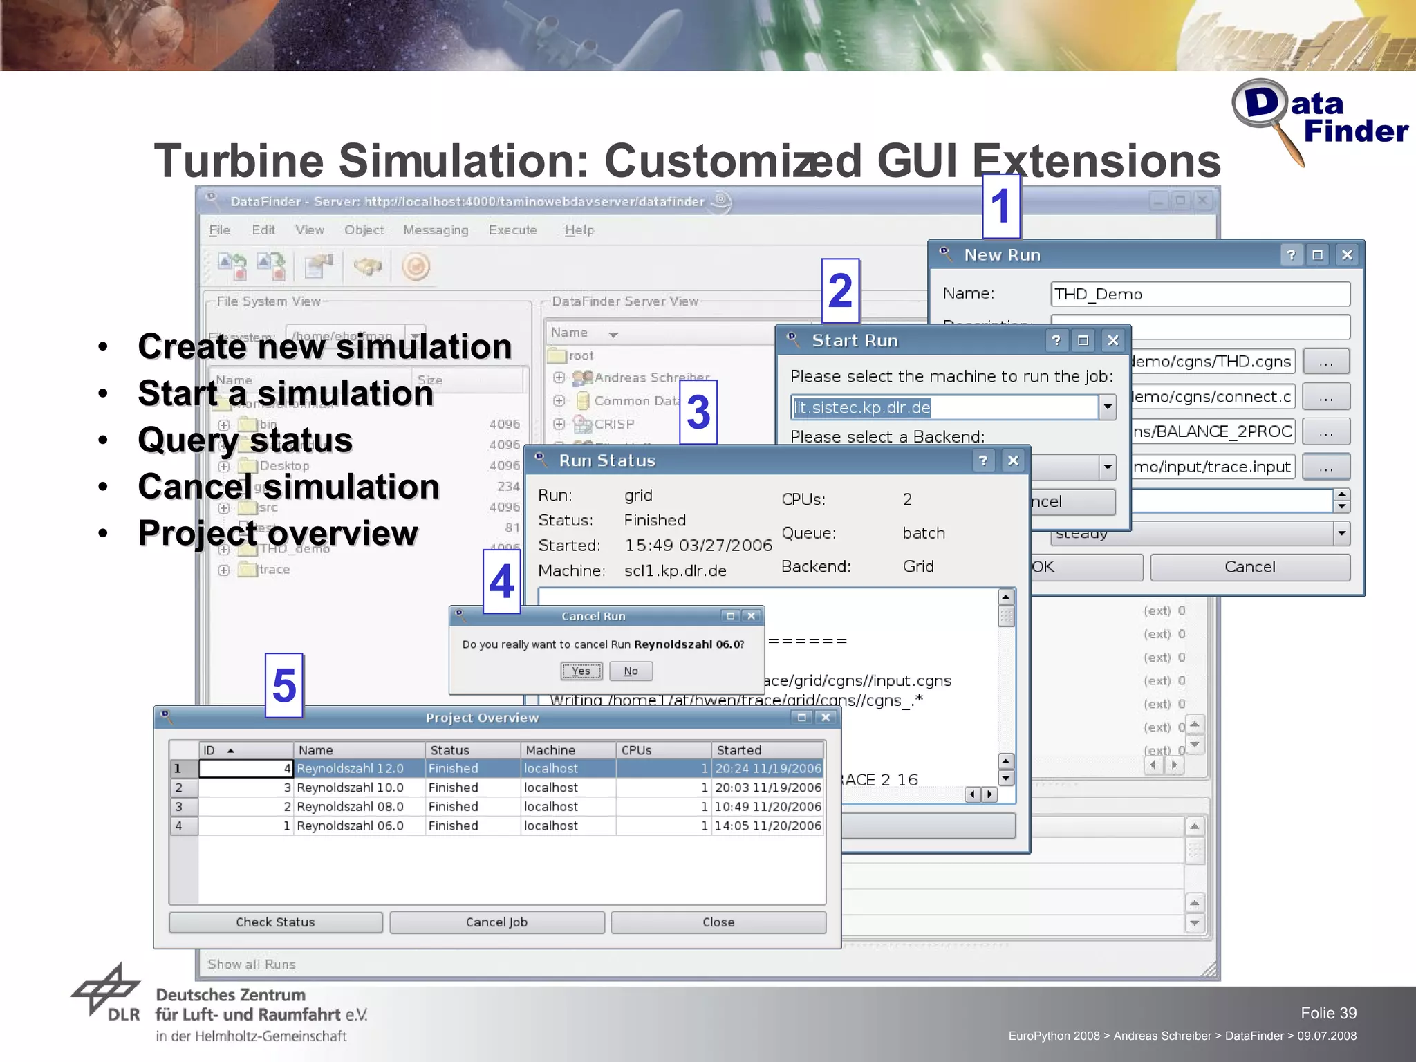Click the orange circular target toolbar icon
1416x1062 pixels.
pyautogui.click(x=416, y=266)
